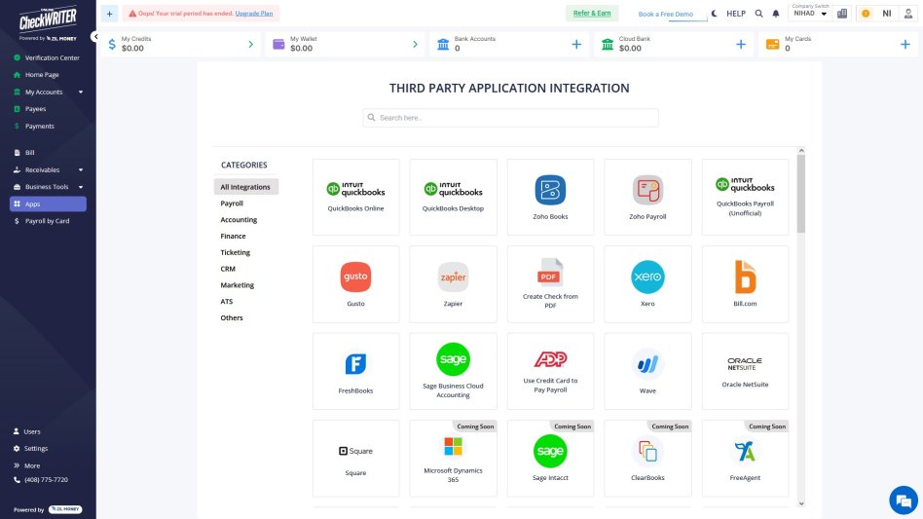Expand My Wallet chevron arrow
Viewport: 923px width, 519px height.
415,44
